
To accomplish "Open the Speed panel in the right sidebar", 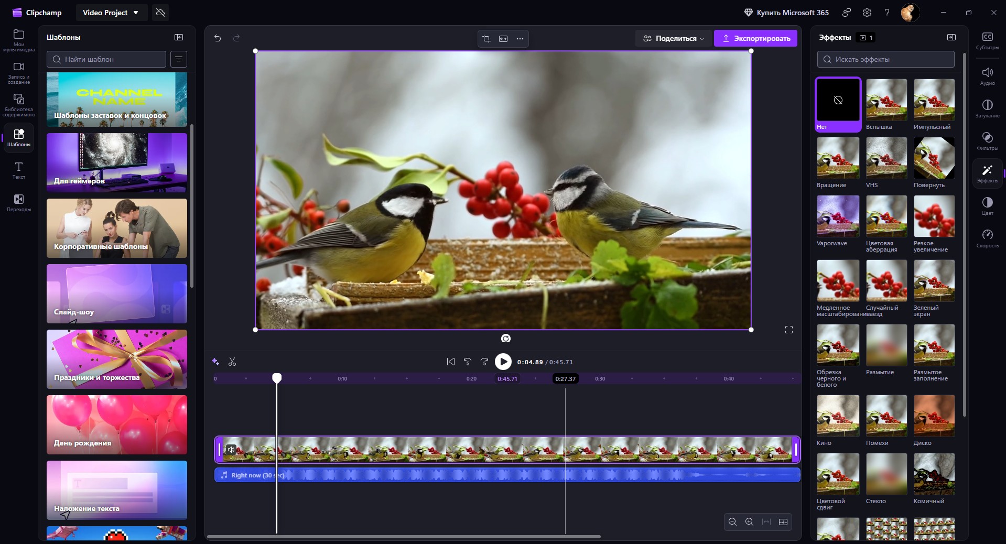I will click(x=987, y=238).
